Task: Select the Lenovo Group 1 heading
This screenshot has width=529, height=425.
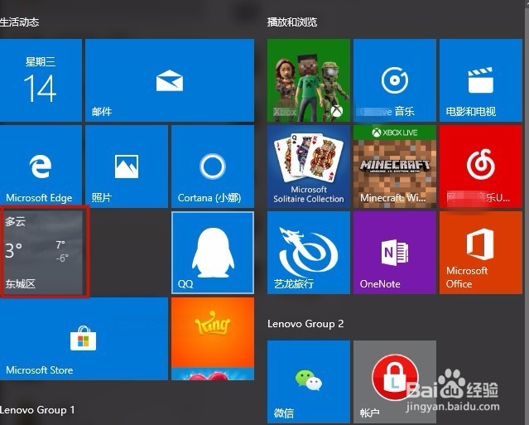Action: click(37, 410)
